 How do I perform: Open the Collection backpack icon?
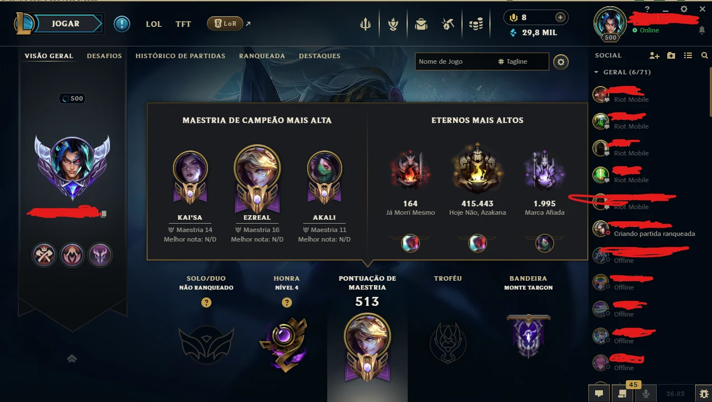point(421,24)
